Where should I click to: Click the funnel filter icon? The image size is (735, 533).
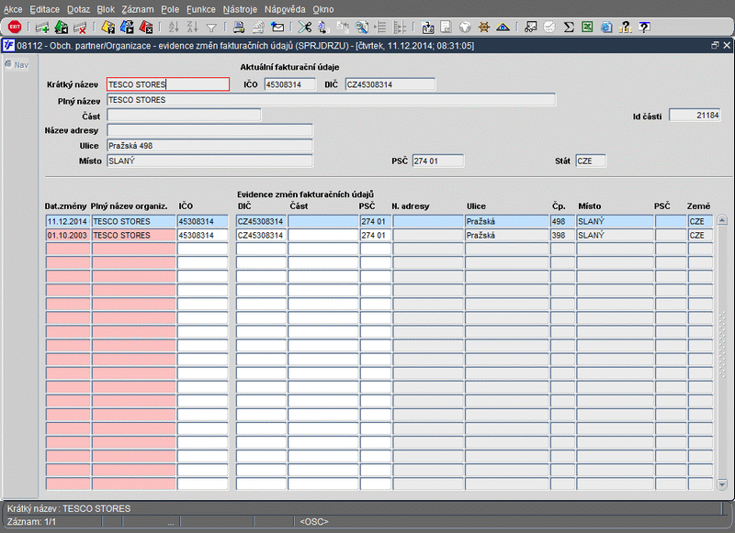211,28
